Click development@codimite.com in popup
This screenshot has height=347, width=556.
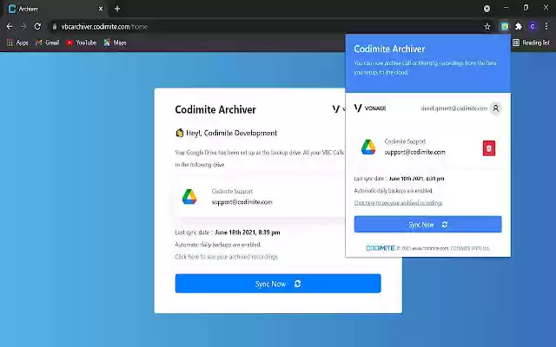click(x=454, y=108)
